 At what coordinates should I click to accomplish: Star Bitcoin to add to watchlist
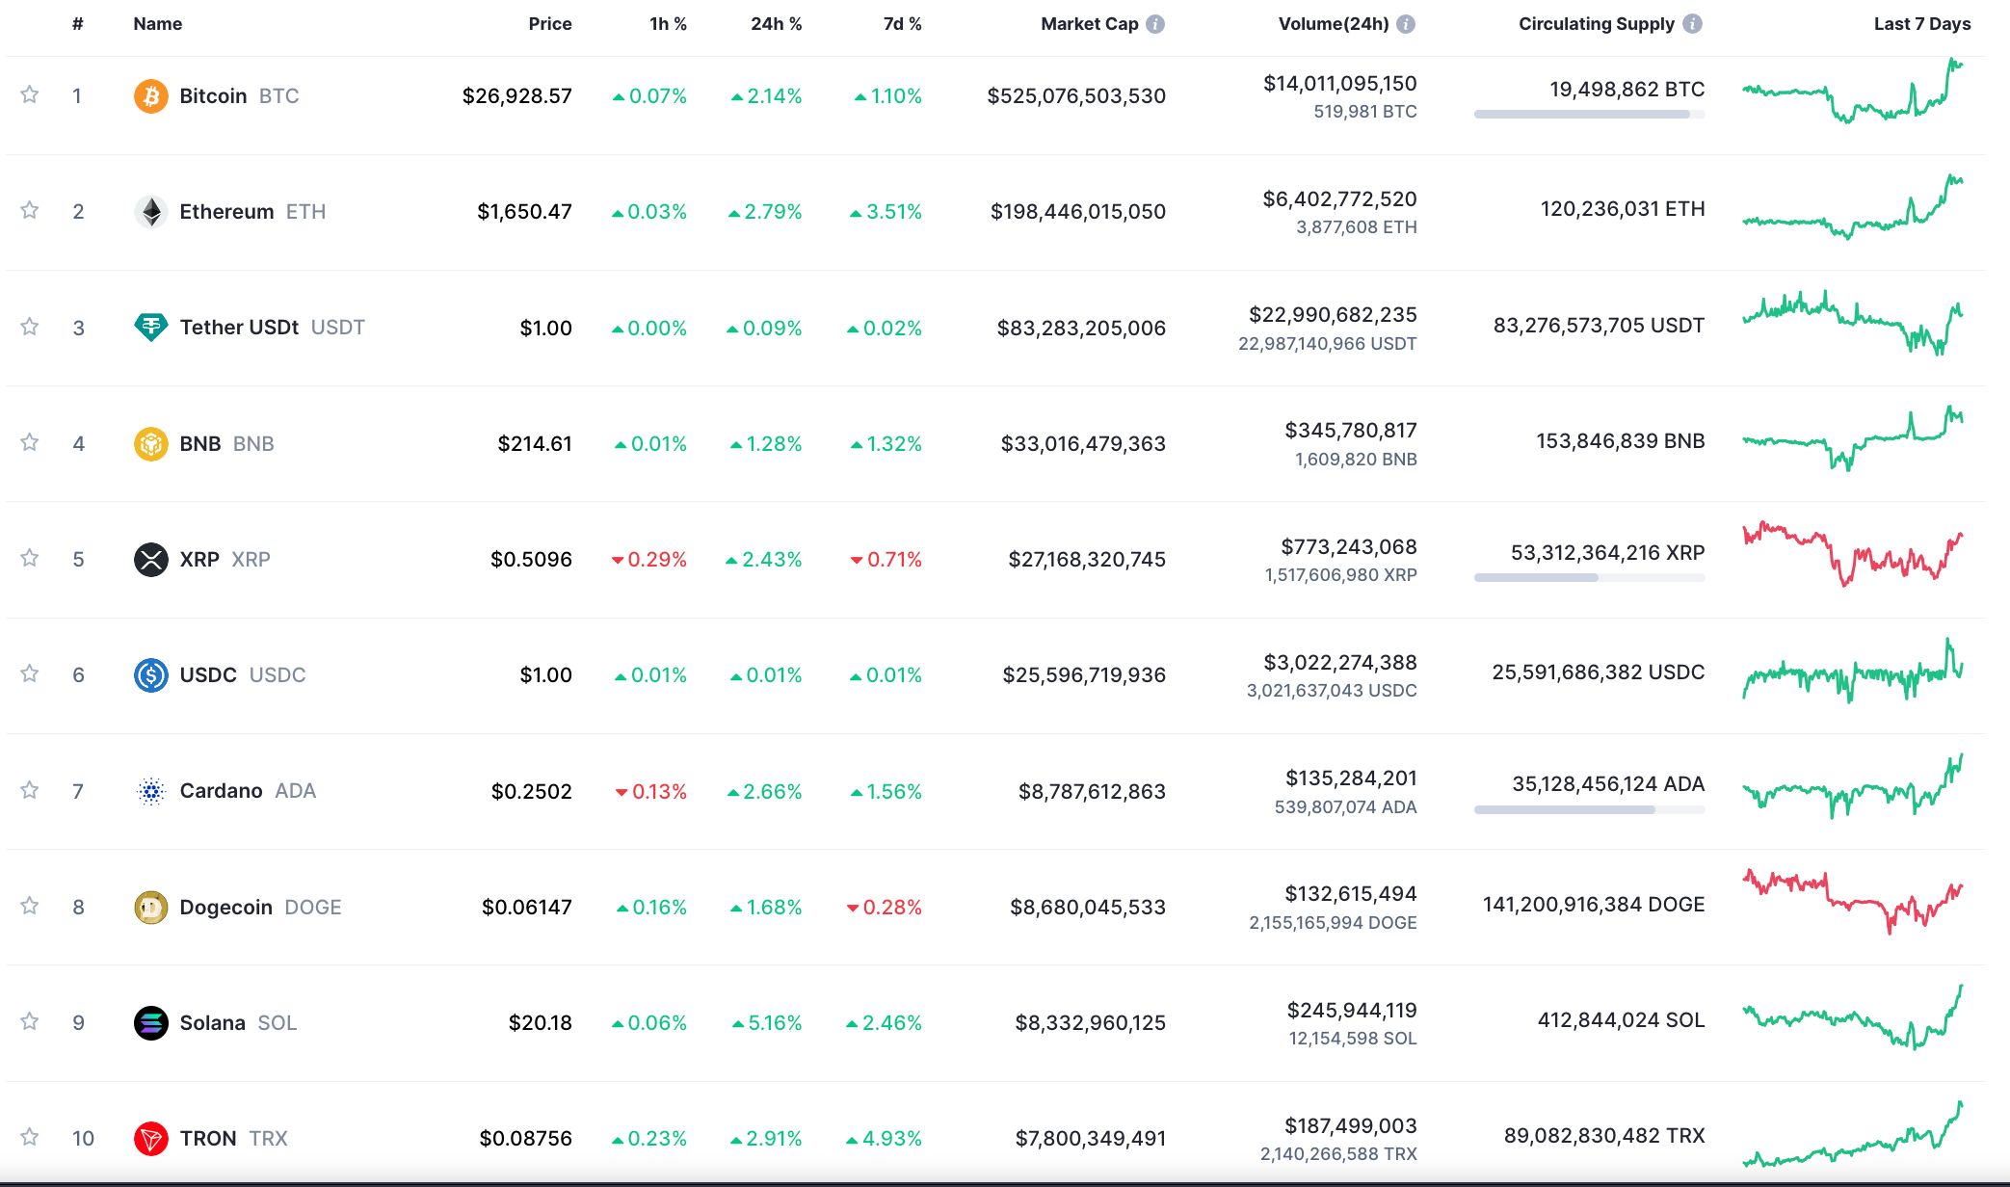click(30, 94)
